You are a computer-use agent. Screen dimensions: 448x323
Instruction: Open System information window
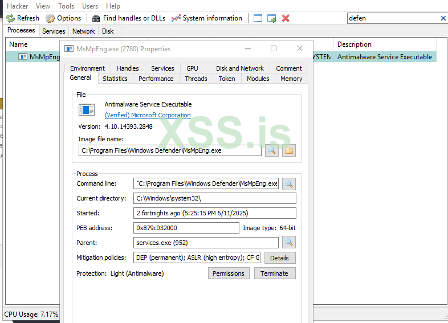pos(206,18)
